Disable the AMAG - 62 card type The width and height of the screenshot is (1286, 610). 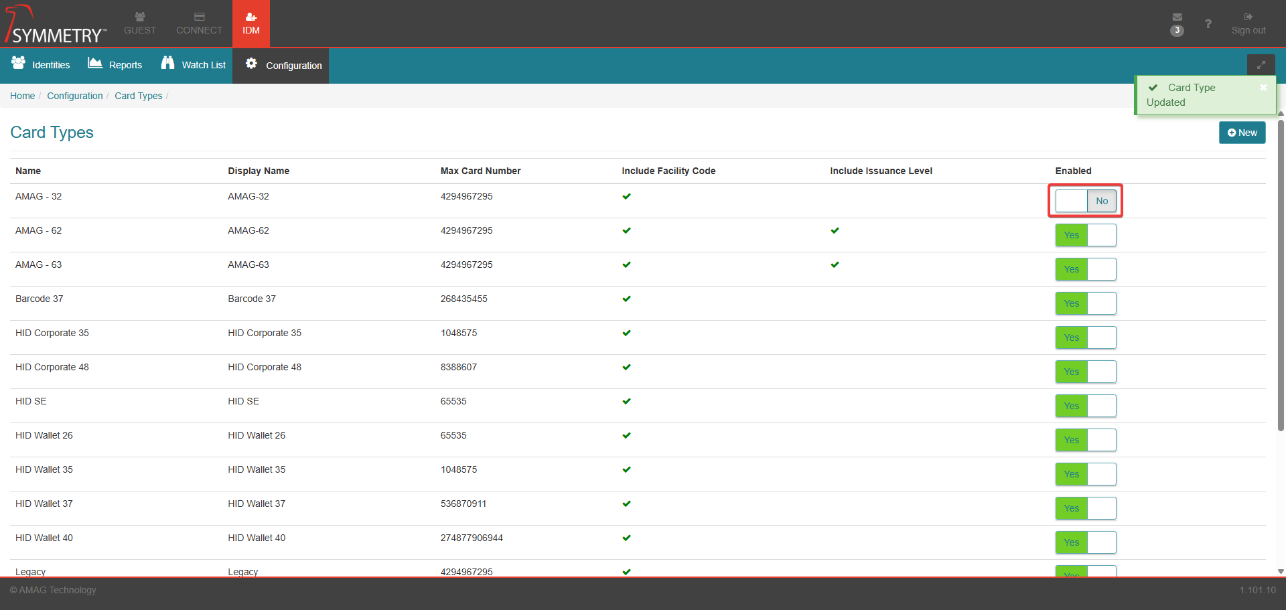(x=1086, y=235)
